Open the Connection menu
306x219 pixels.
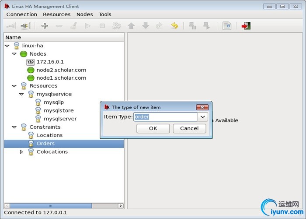pos(22,14)
